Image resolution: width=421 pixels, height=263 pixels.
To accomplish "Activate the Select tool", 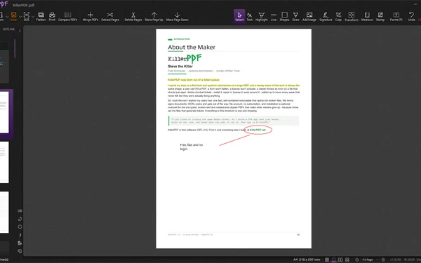I will (x=239, y=16).
